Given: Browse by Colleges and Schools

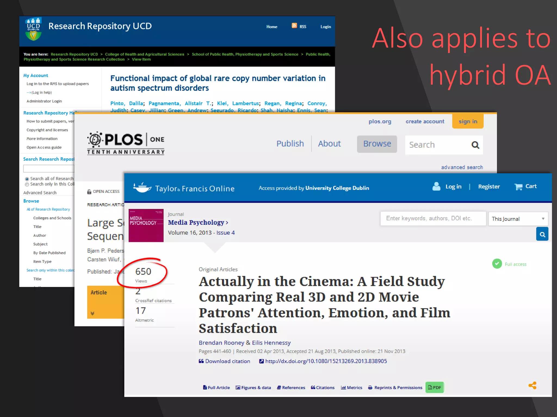Looking at the screenshot, I should coord(52,218).
